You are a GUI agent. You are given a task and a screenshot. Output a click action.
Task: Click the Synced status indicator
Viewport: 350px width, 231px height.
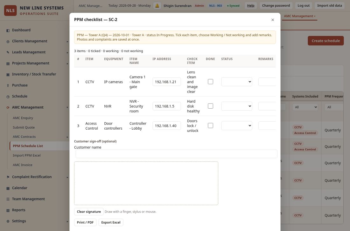coord(233,6)
